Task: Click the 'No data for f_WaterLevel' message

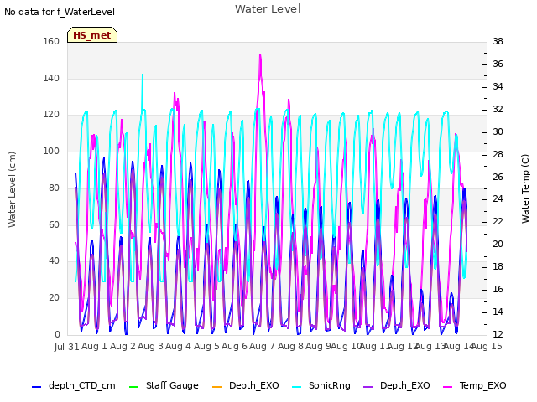Action: pos(60,12)
